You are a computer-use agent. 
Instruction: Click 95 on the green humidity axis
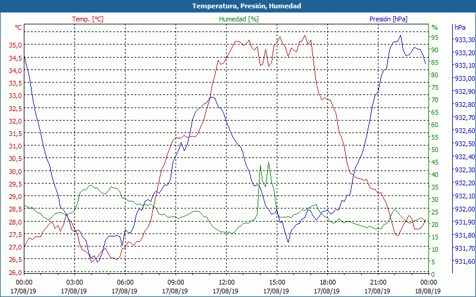(x=435, y=37)
